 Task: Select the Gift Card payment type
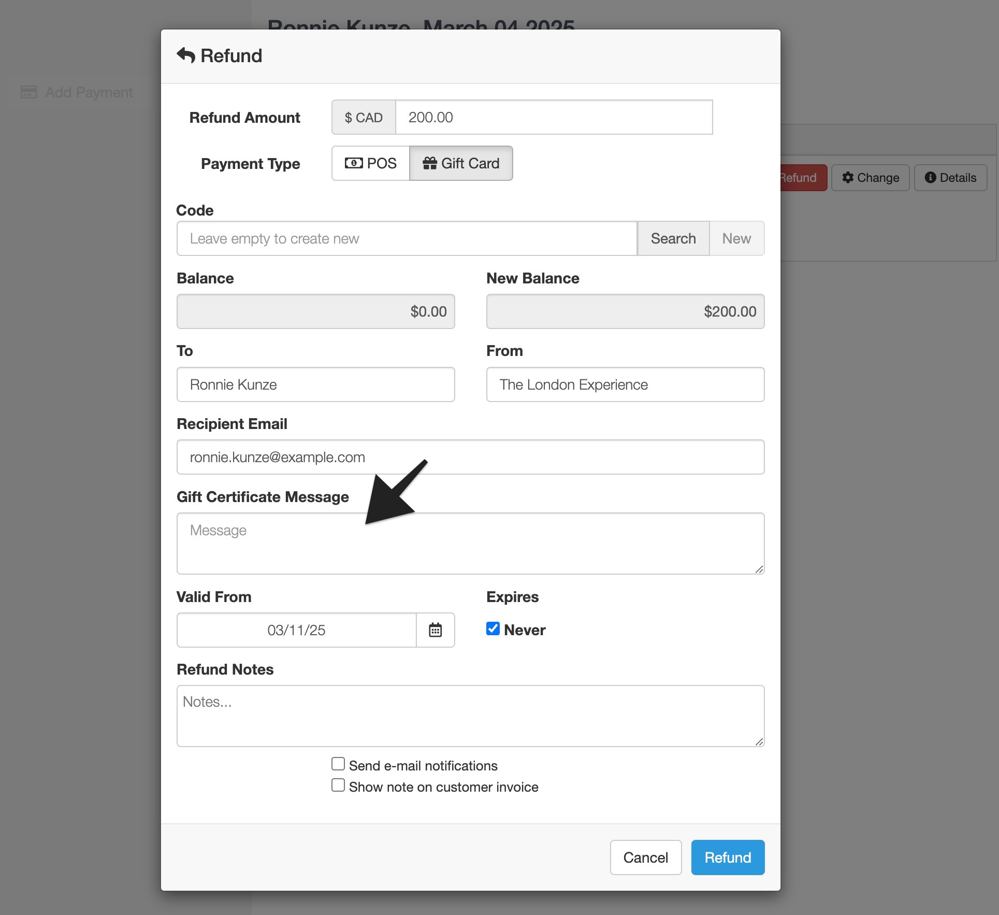461,163
